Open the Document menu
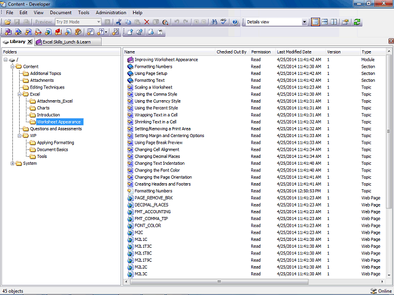Screen dimensions: 394x295 60,12
